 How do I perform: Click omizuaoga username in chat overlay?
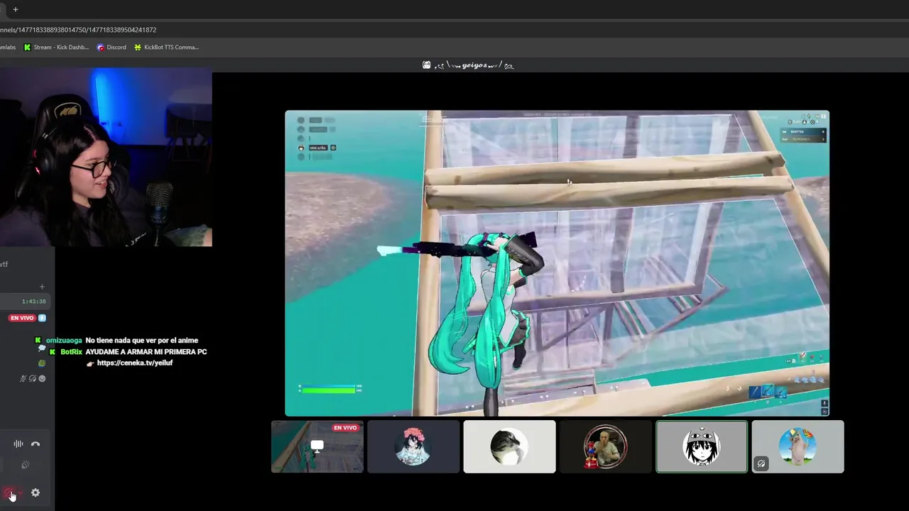coord(64,341)
